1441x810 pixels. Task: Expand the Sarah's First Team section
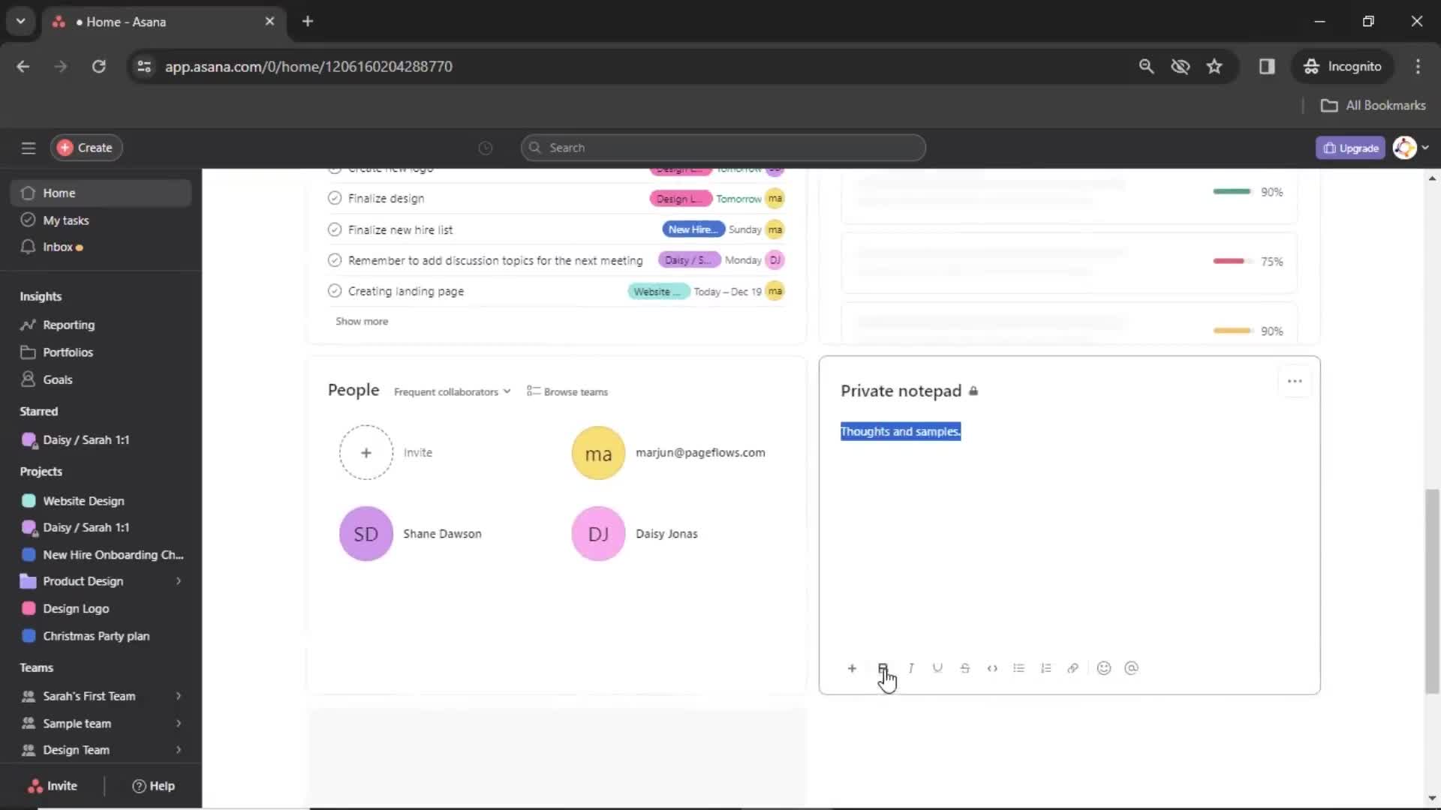[178, 695]
